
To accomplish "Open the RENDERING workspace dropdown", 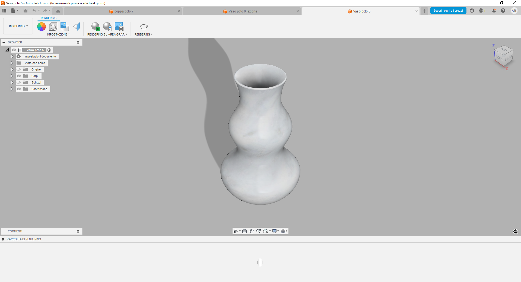I will (18, 26).
